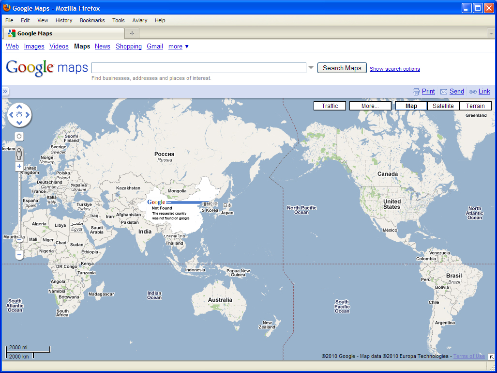Go to the Videos link
497x373 pixels.
pos(59,47)
